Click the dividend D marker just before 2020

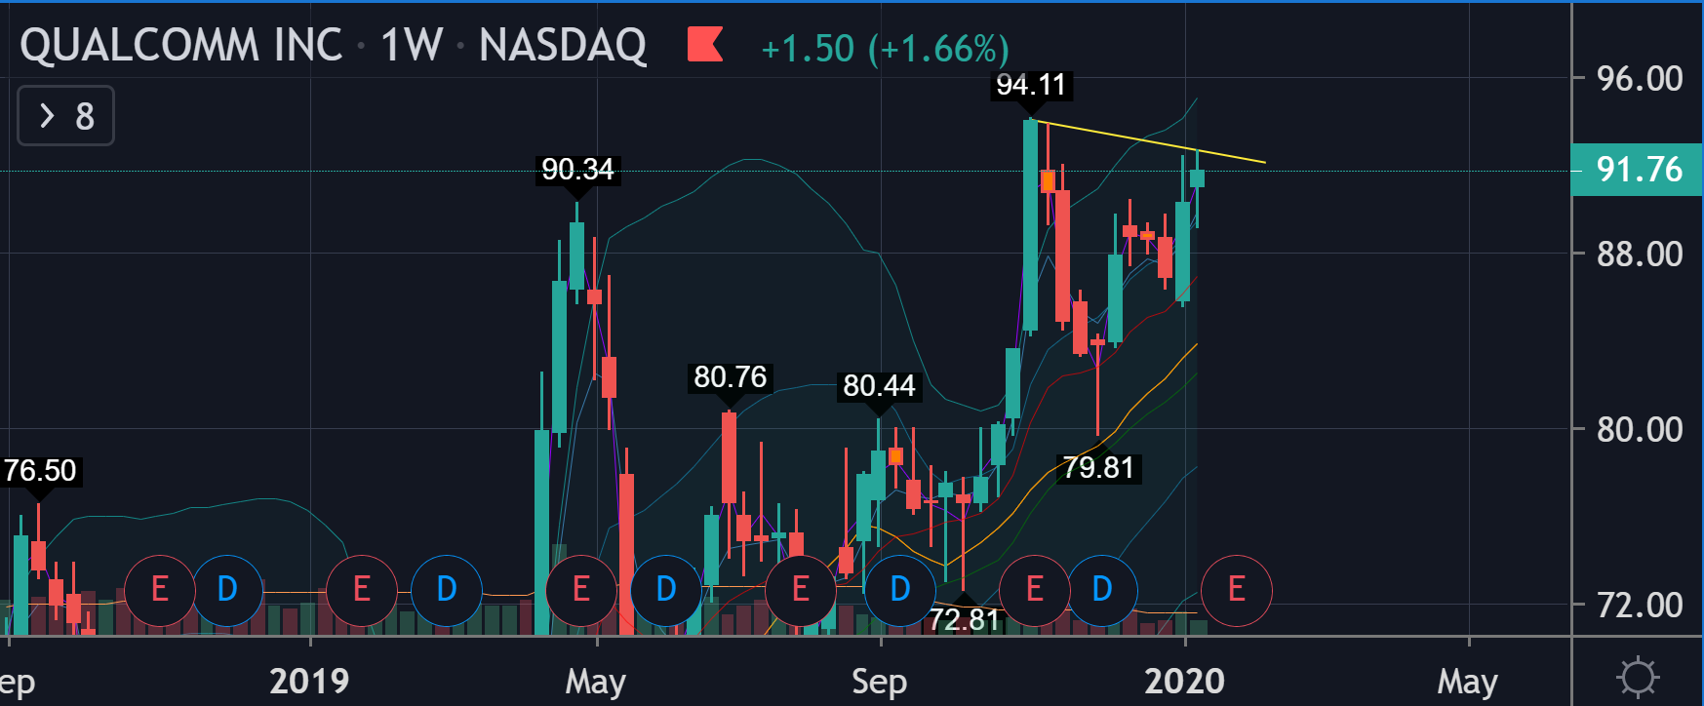1102,590
